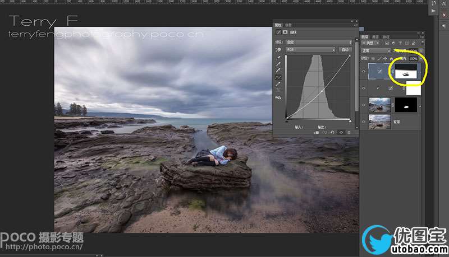The image size is (449, 257).
Task: Clip adjustment to layer below icon
Action: [x=317, y=133]
